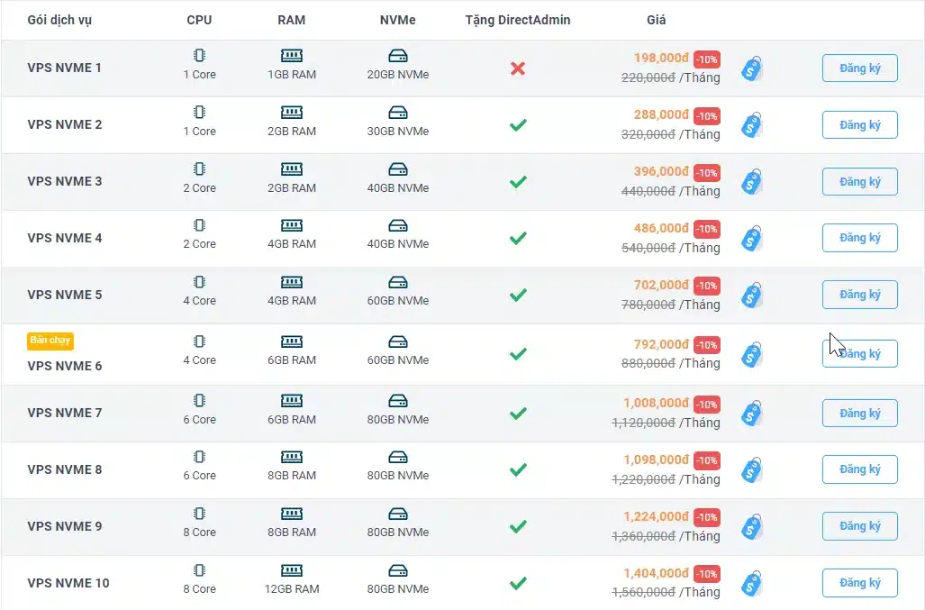Screen dimensions: 925x610
Task: Register for the VPS NVME 1 plan
Action: (x=859, y=68)
